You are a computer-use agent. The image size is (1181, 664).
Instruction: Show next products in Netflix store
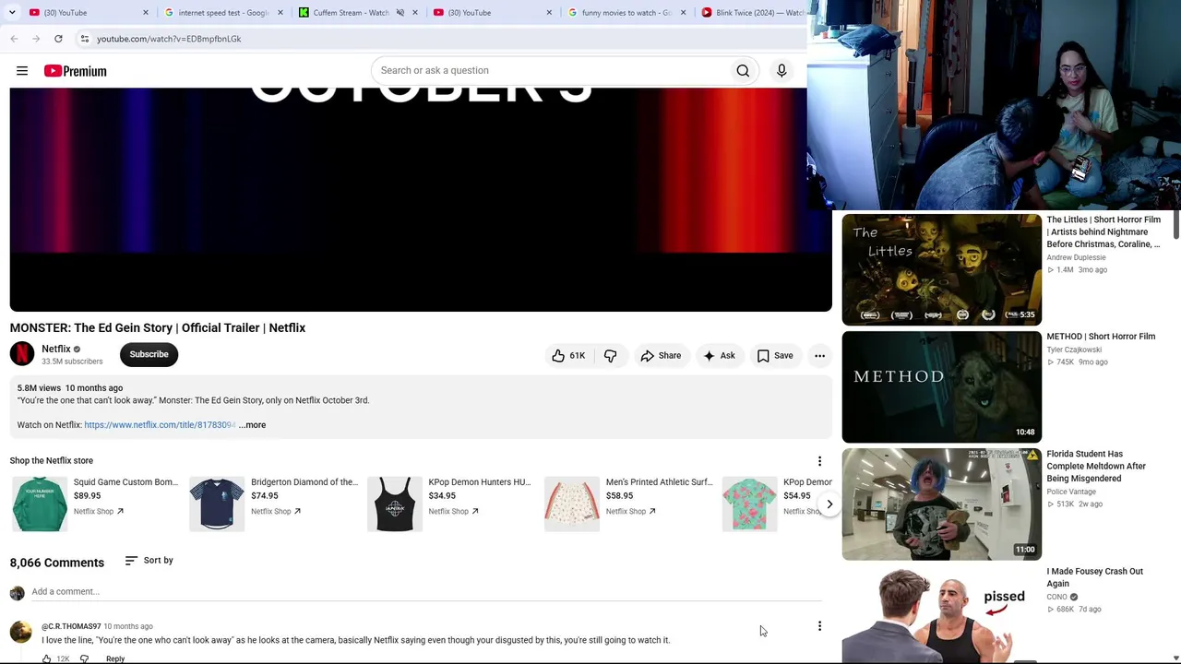pos(829,504)
